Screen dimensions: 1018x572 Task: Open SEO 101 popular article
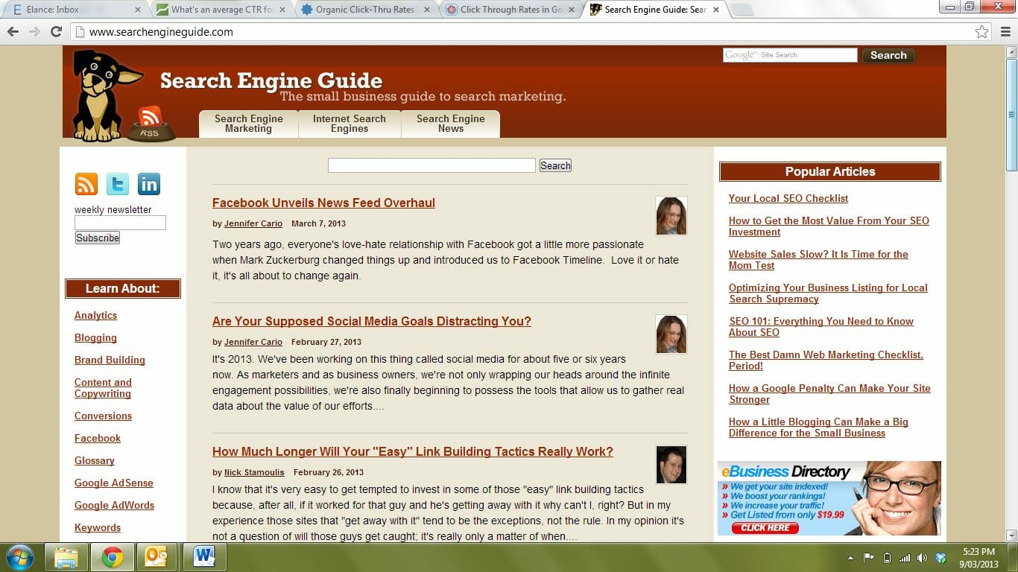tap(821, 327)
